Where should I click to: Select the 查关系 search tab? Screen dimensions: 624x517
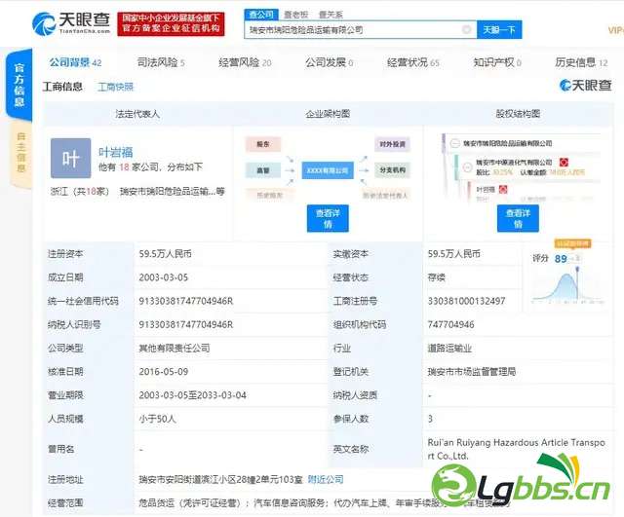tap(331, 15)
